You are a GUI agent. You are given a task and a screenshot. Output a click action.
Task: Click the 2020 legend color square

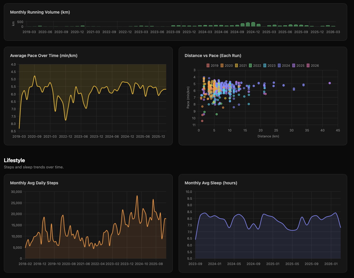pos(222,66)
